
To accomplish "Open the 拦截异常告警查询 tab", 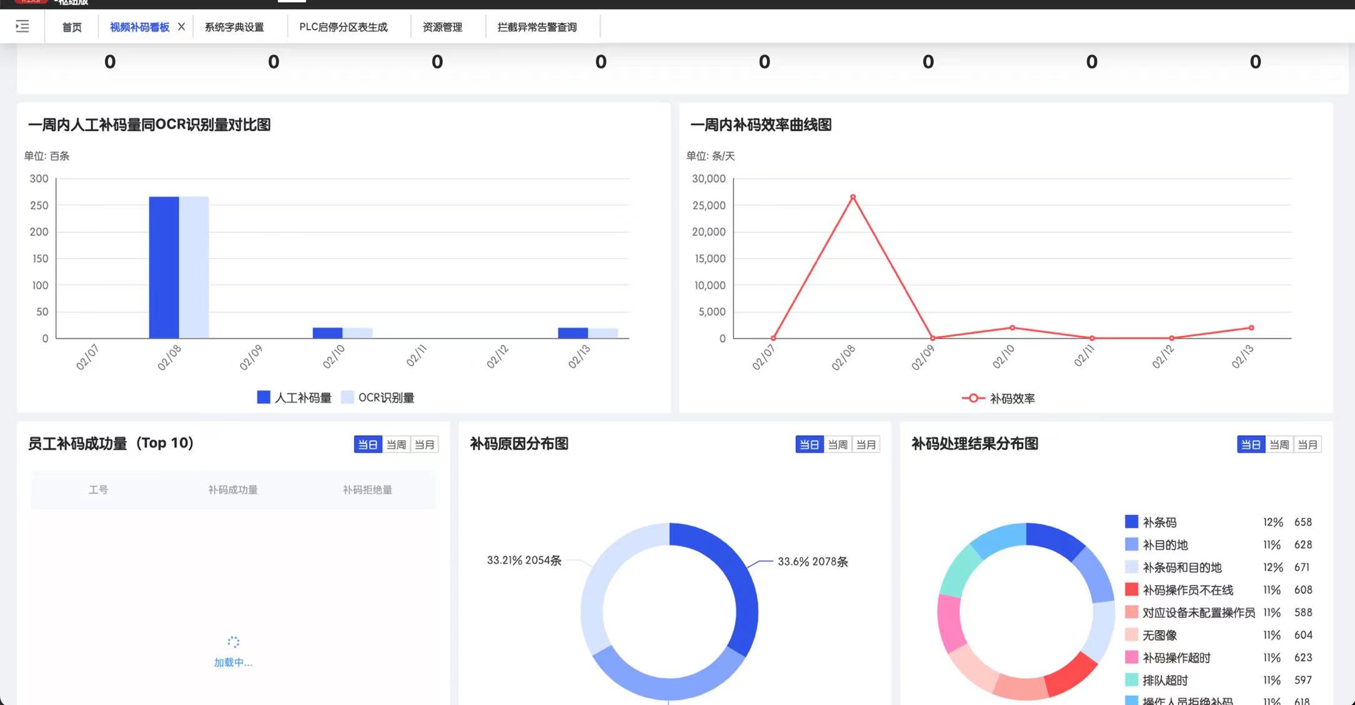I will [x=537, y=27].
